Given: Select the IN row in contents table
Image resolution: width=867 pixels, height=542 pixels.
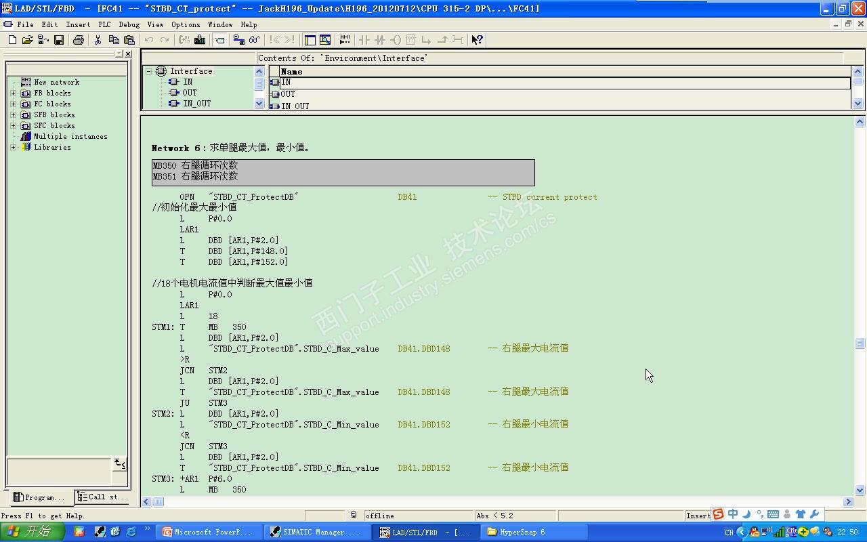Looking at the screenshot, I should (x=566, y=83).
